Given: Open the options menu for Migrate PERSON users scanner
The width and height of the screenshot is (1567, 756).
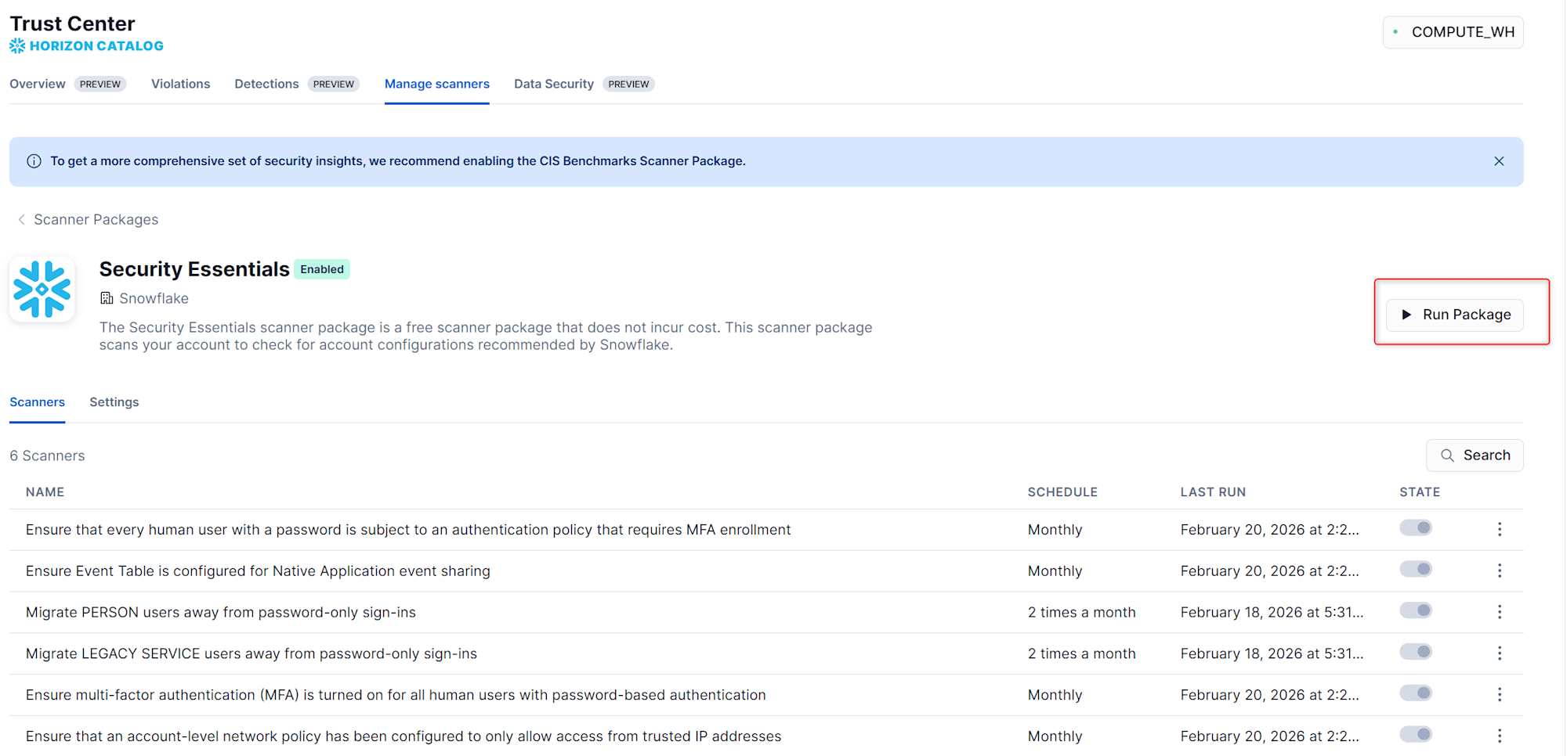Looking at the screenshot, I should point(1499,612).
